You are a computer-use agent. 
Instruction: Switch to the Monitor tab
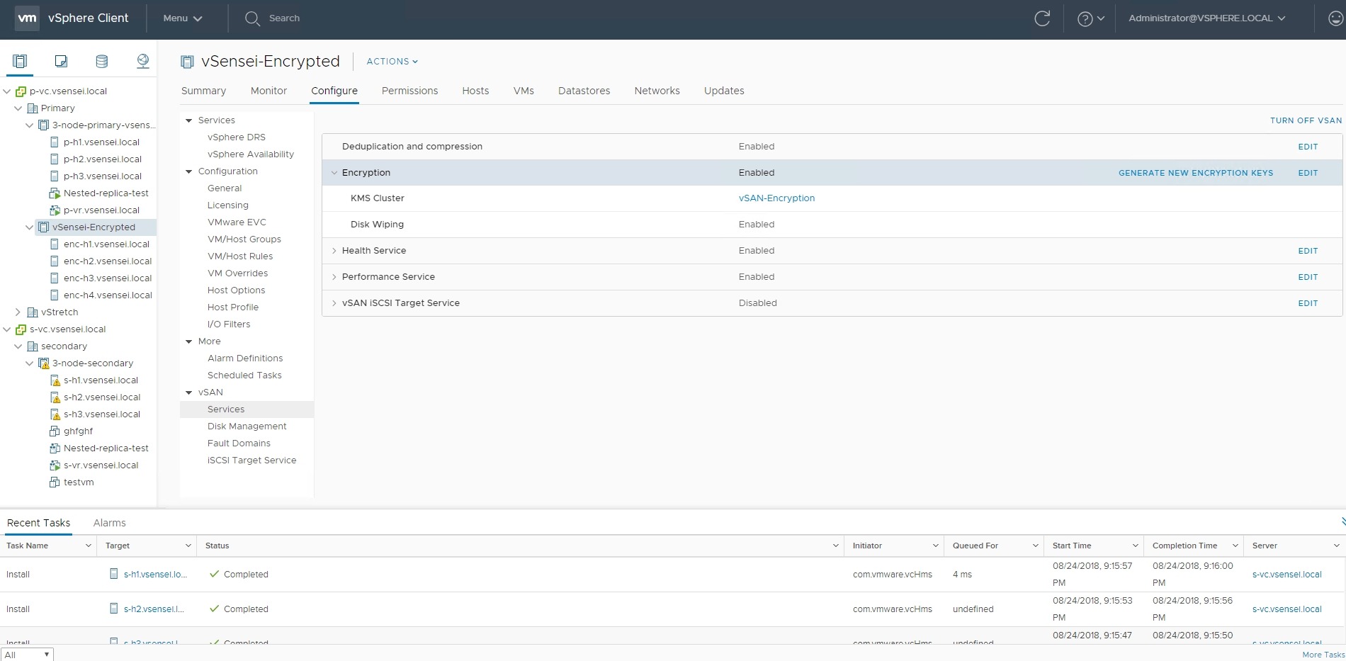[268, 91]
